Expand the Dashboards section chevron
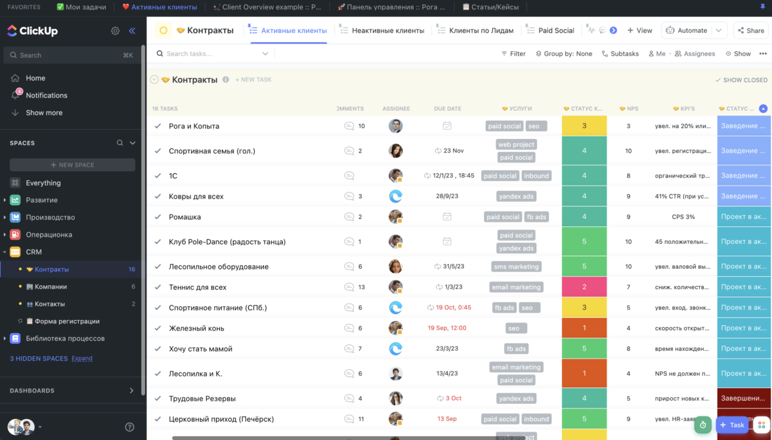772x440 pixels. [131, 391]
